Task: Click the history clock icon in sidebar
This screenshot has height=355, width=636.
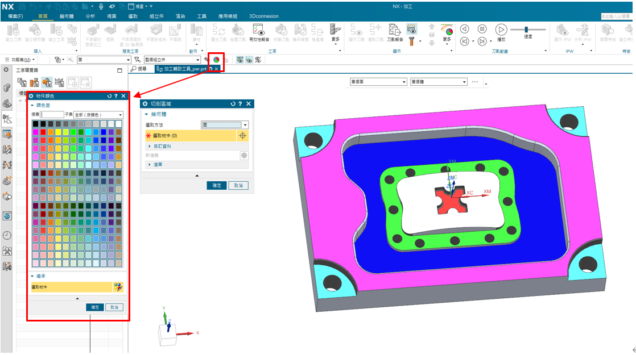Action: 7,235
